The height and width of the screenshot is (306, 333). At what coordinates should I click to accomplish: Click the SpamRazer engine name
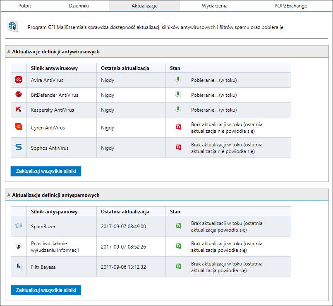click(43, 226)
